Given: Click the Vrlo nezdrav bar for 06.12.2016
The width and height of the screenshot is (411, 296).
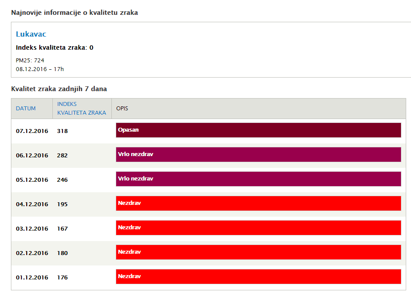Looking at the screenshot, I should (258, 155).
